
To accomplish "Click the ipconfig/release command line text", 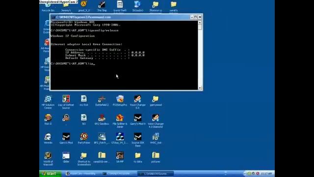I will [105, 30].
